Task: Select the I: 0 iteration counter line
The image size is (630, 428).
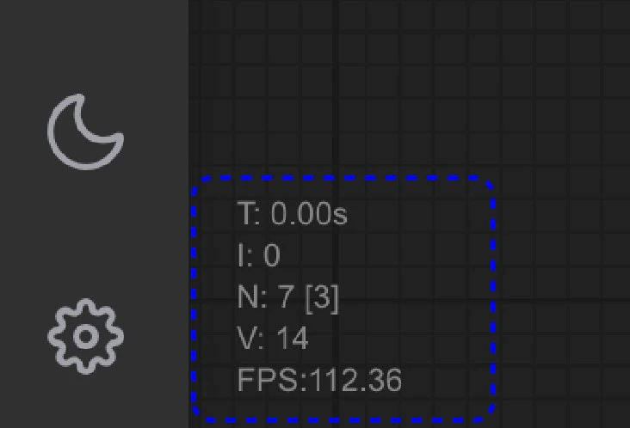Action: (259, 254)
